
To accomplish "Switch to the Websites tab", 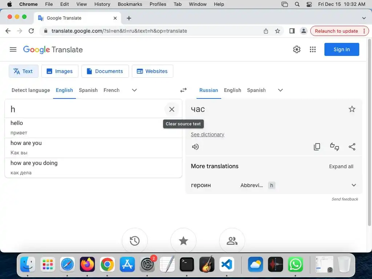I will [152, 71].
